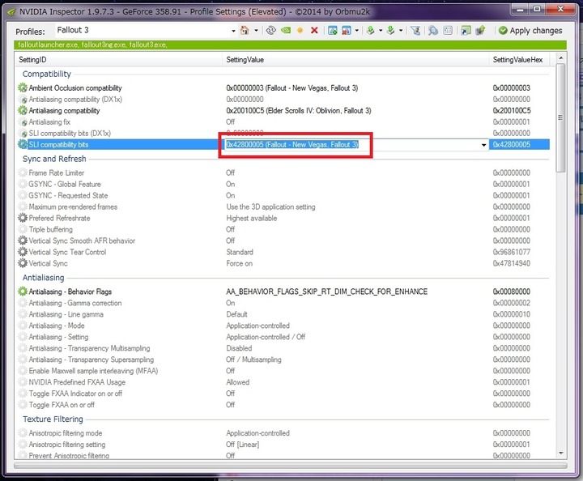The width and height of the screenshot is (583, 481).
Task: Click the create profile shortcut icon
Action: click(x=466, y=31)
